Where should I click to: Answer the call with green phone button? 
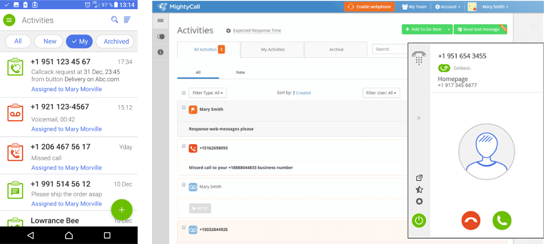502,220
